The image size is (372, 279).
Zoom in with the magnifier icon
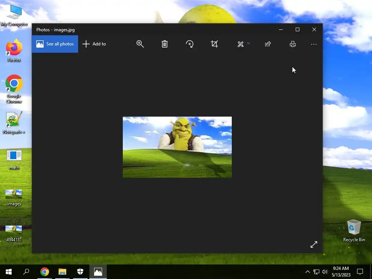tap(140, 44)
